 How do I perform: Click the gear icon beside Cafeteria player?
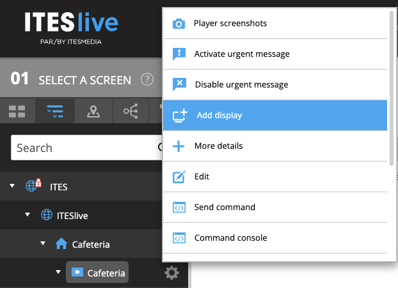(x=171, y=273)
